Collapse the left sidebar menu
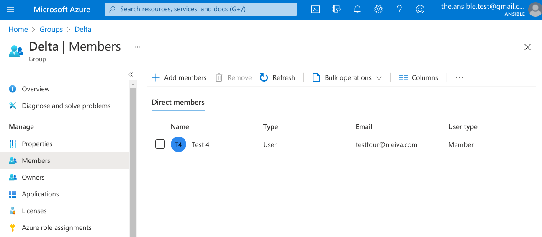This screenshot has height=237, width=542. pos(131,75)
